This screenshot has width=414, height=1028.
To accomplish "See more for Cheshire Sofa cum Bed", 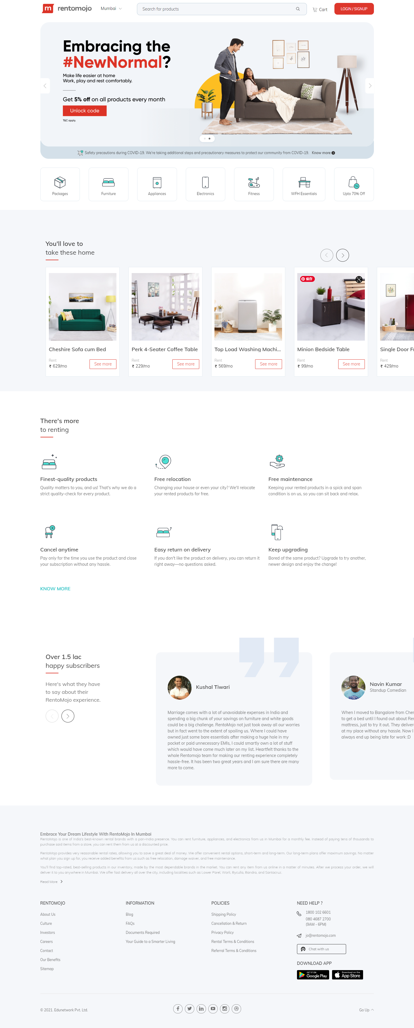I will click(103, 364).
